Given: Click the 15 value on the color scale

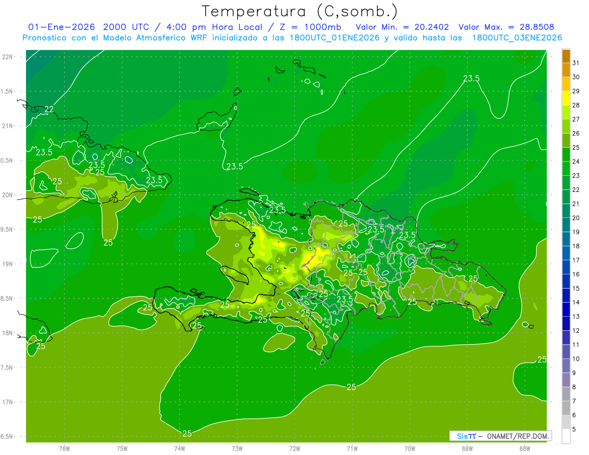Looking at the screenshot, I should pyautogui.click(x=576, y=288).
